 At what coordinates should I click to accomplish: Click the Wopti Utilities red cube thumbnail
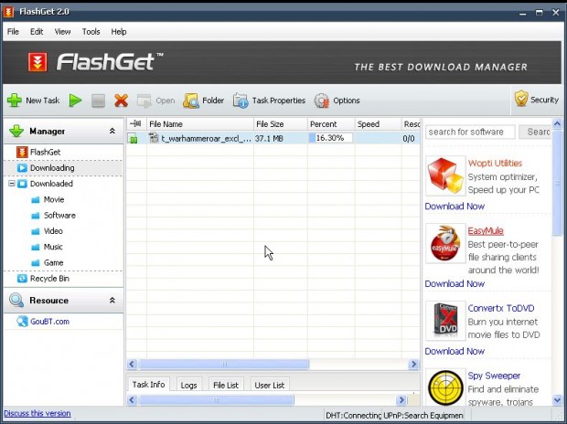point(445,175)
